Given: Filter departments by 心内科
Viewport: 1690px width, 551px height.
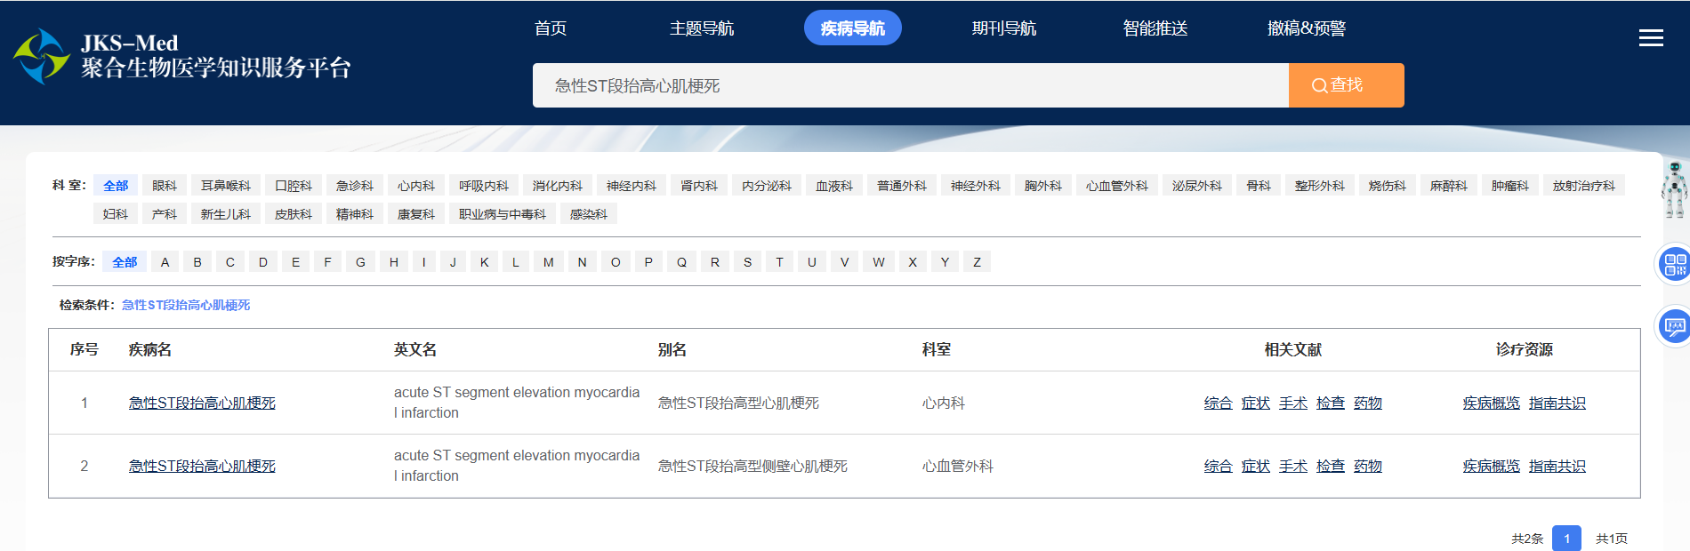Looking at the screenshot, I should 416,186.
